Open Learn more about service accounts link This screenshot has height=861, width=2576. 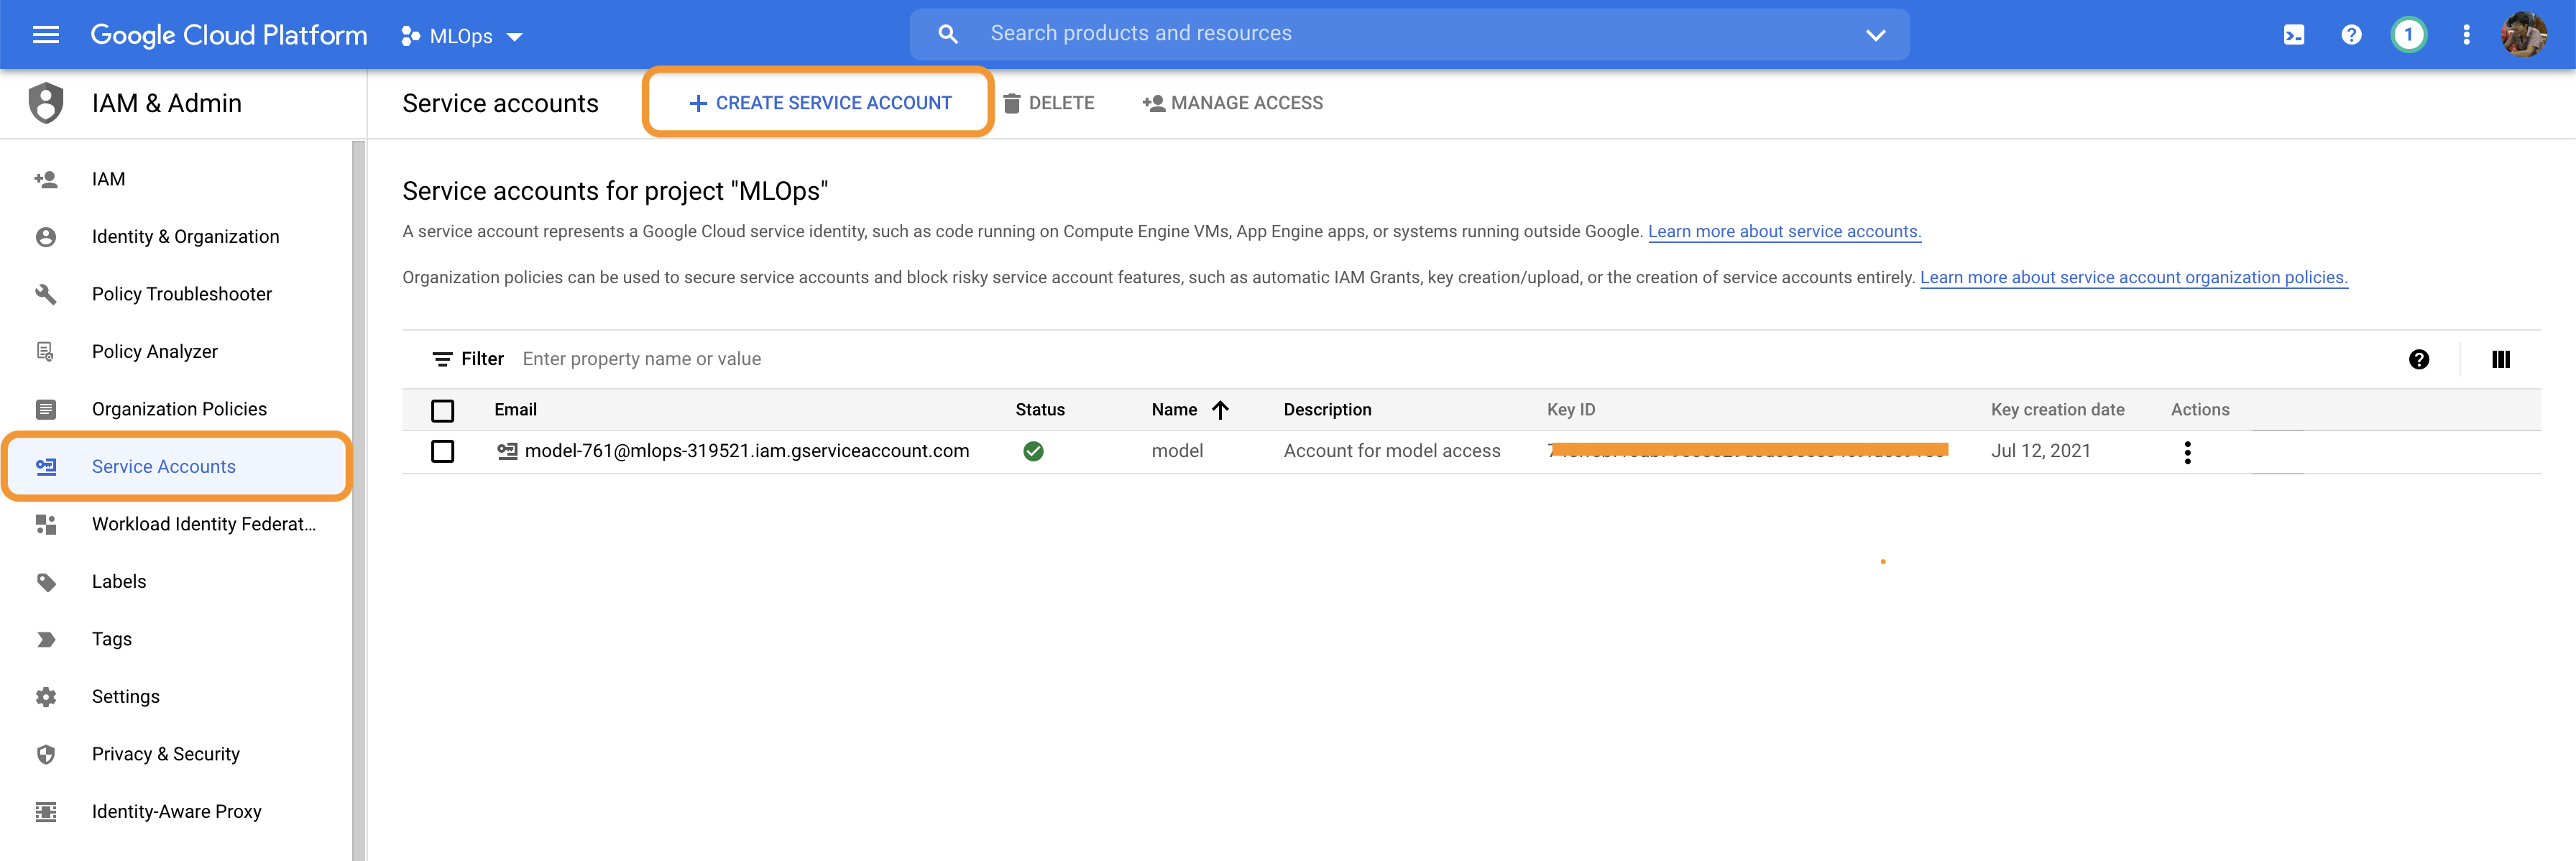1784,232
